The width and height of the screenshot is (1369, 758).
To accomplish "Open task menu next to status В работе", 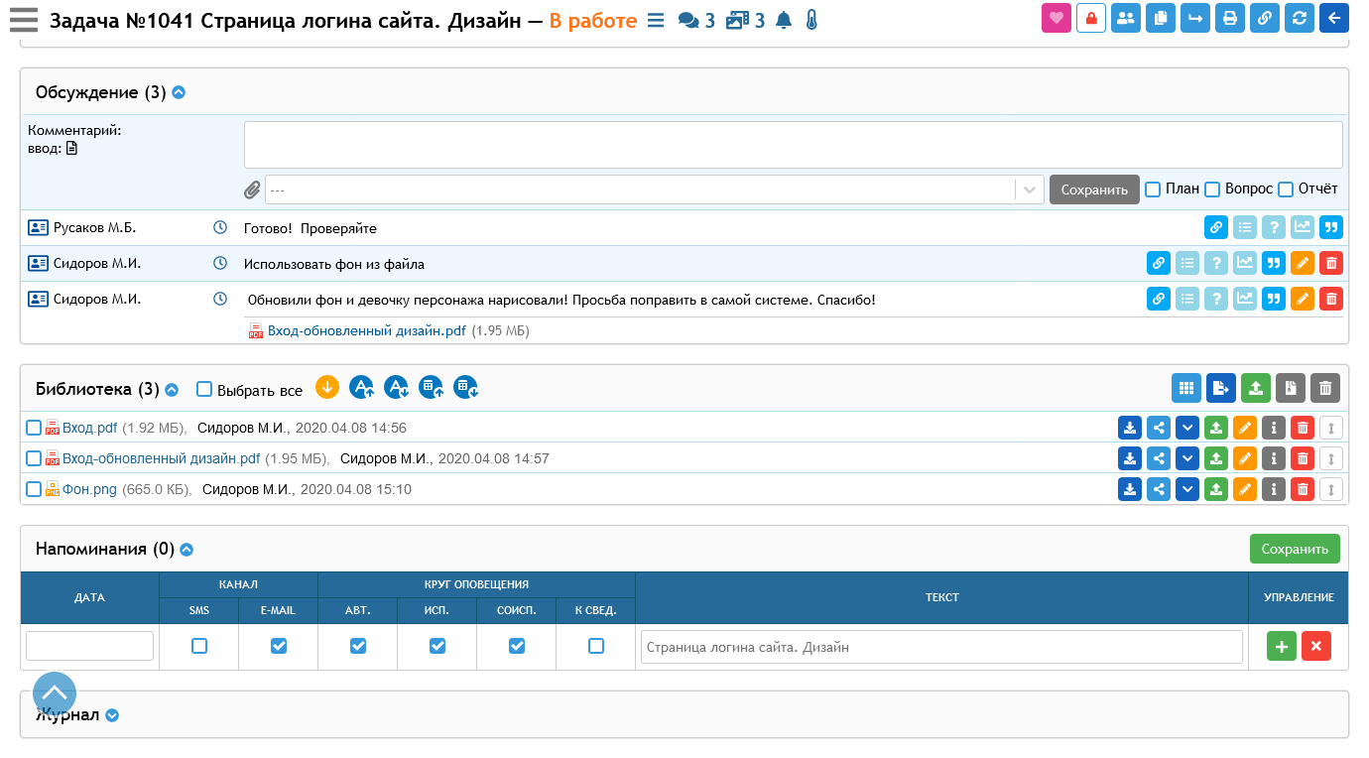I will pyautogui.click(x=656, y=20).
